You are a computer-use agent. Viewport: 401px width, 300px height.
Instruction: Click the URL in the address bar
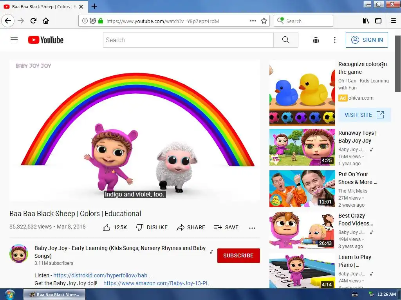[x=163, y=21]
